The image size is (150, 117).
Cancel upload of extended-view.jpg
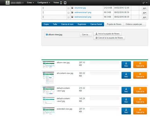140,111
